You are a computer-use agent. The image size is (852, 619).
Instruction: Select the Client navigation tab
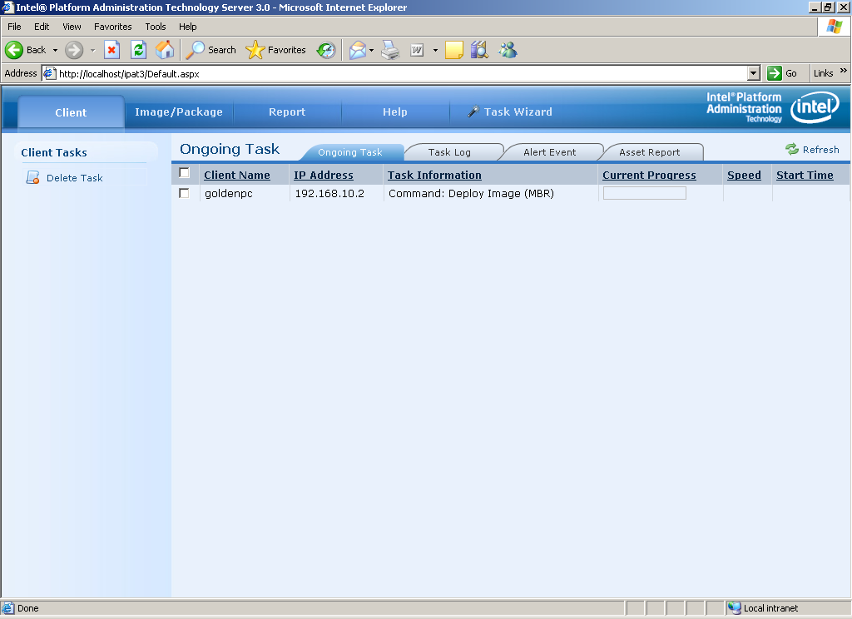pyautogui.click(x=72, y=112)
